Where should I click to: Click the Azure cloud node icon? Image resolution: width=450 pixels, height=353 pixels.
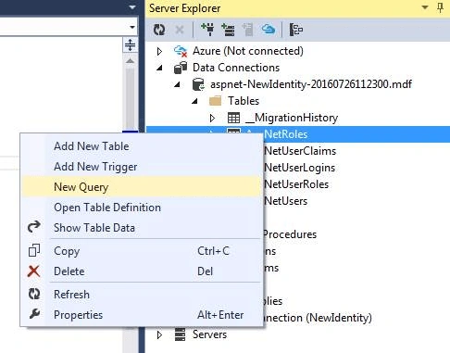[x=181, y=51]
